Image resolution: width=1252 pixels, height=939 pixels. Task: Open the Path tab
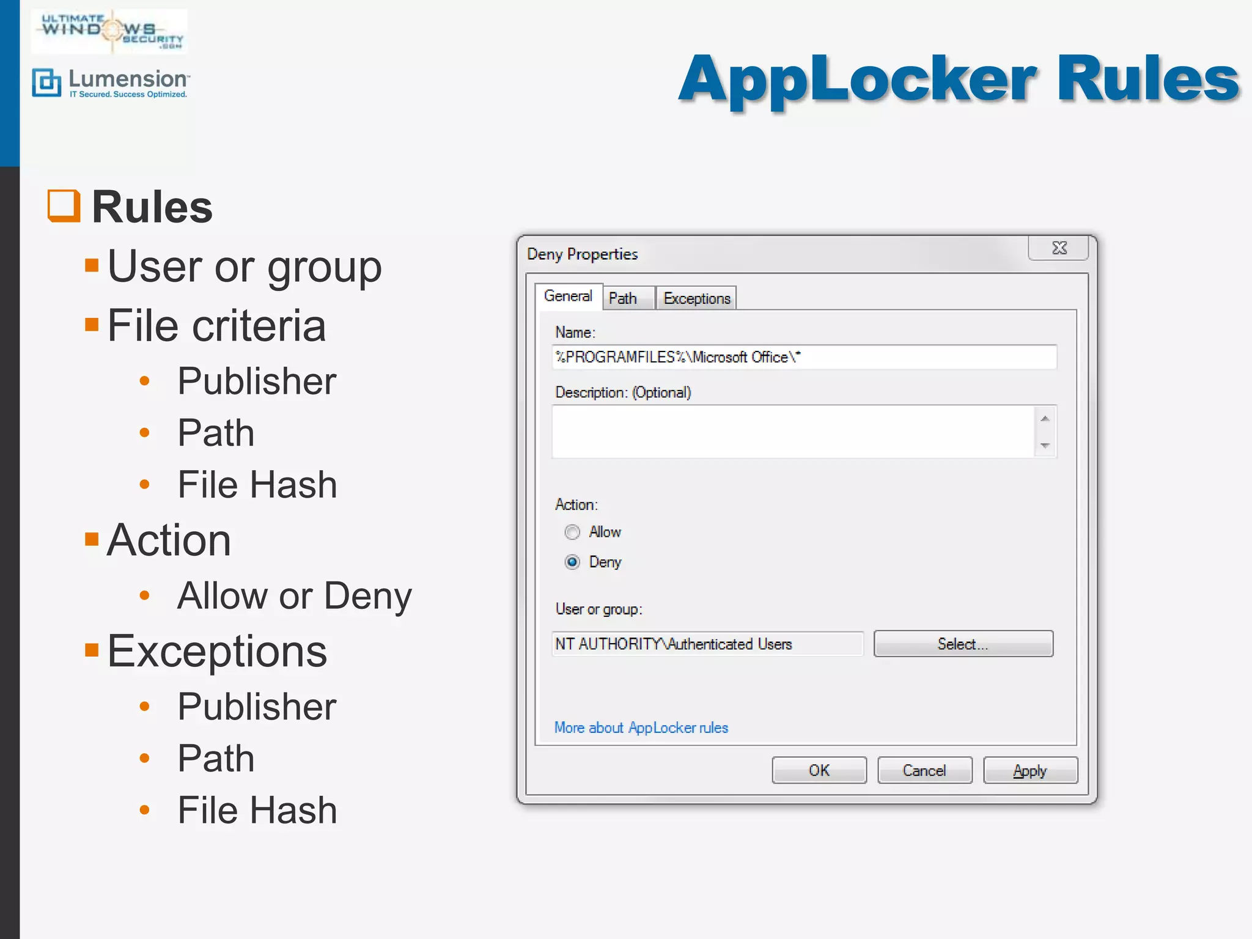pos(628,298)
